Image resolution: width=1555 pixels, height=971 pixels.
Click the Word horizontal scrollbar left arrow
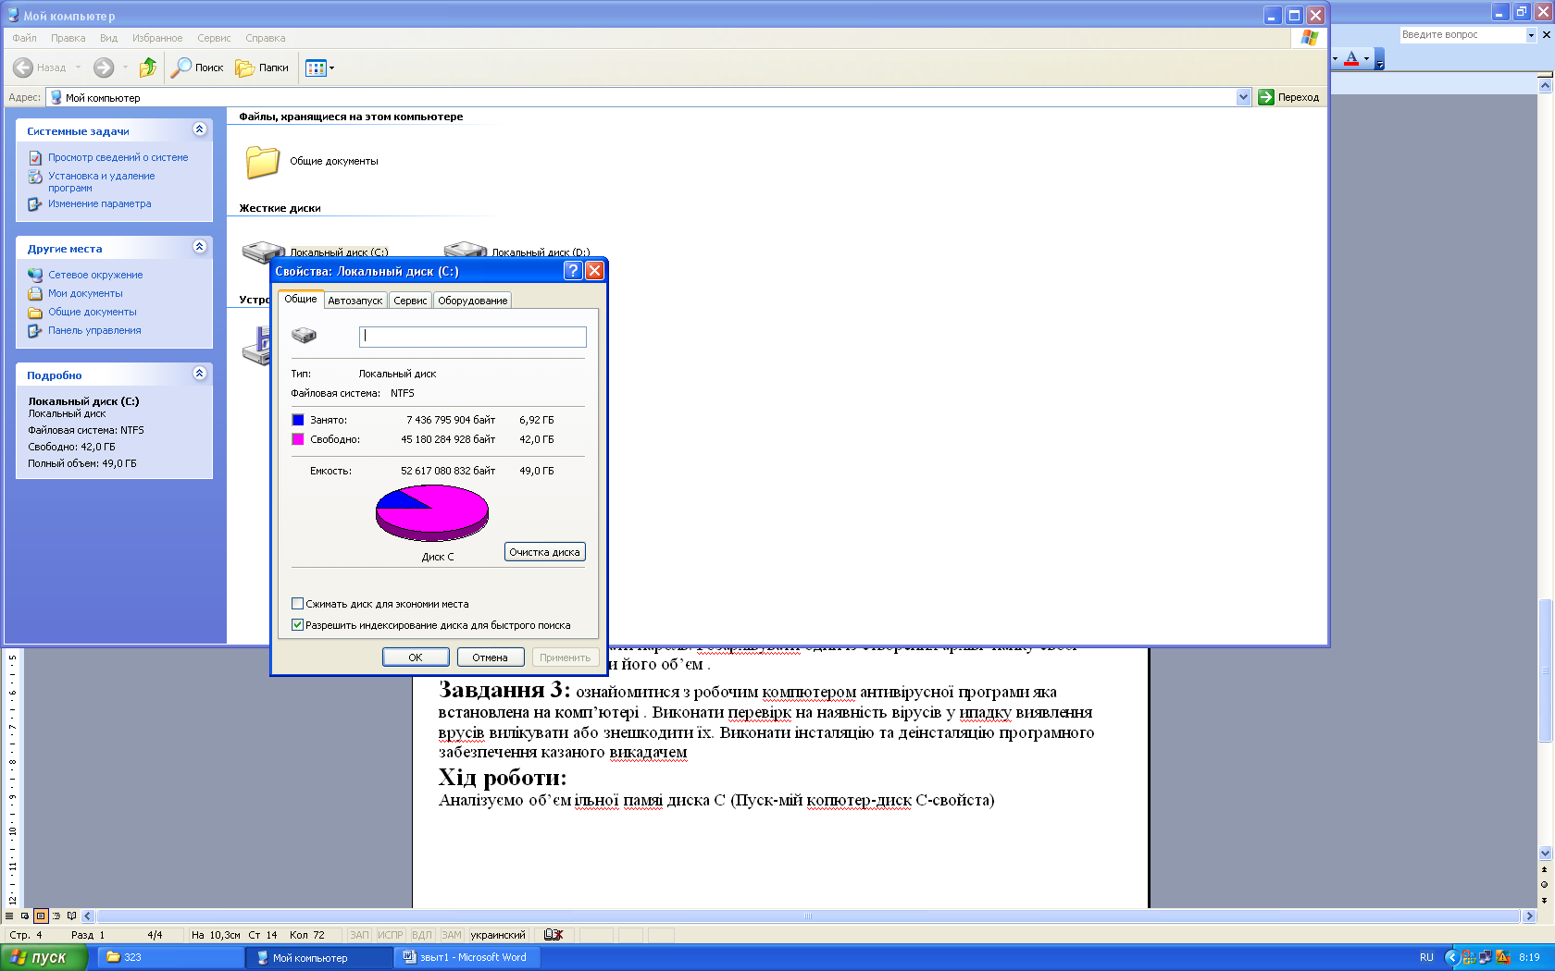click(x=88, y=916)
